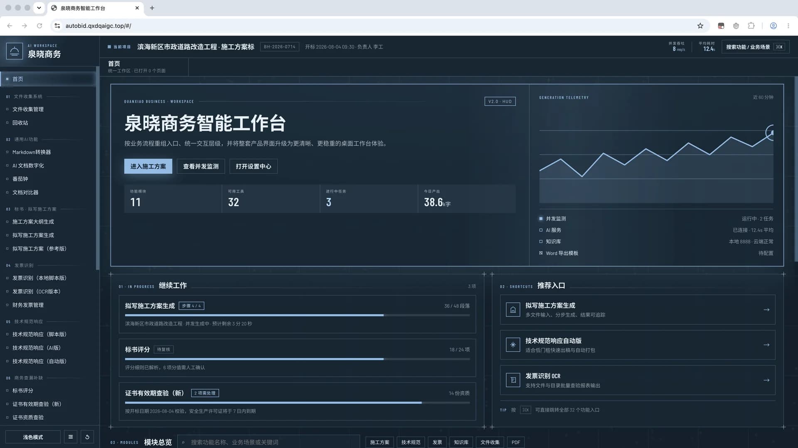Open the browser extensions puzzle icon
This screenshot has width=798, height=448.
(x=751, y=26)
